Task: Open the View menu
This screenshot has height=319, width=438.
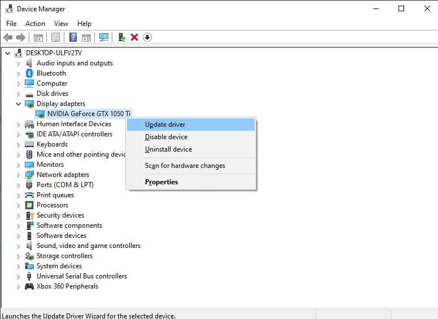Action: pyautogui.click(x=61, y=24)
